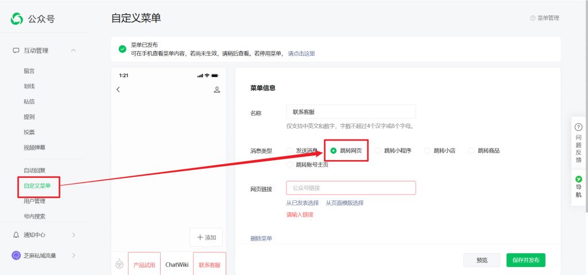Expand the 通知中心 chevron

click(73, 235)
